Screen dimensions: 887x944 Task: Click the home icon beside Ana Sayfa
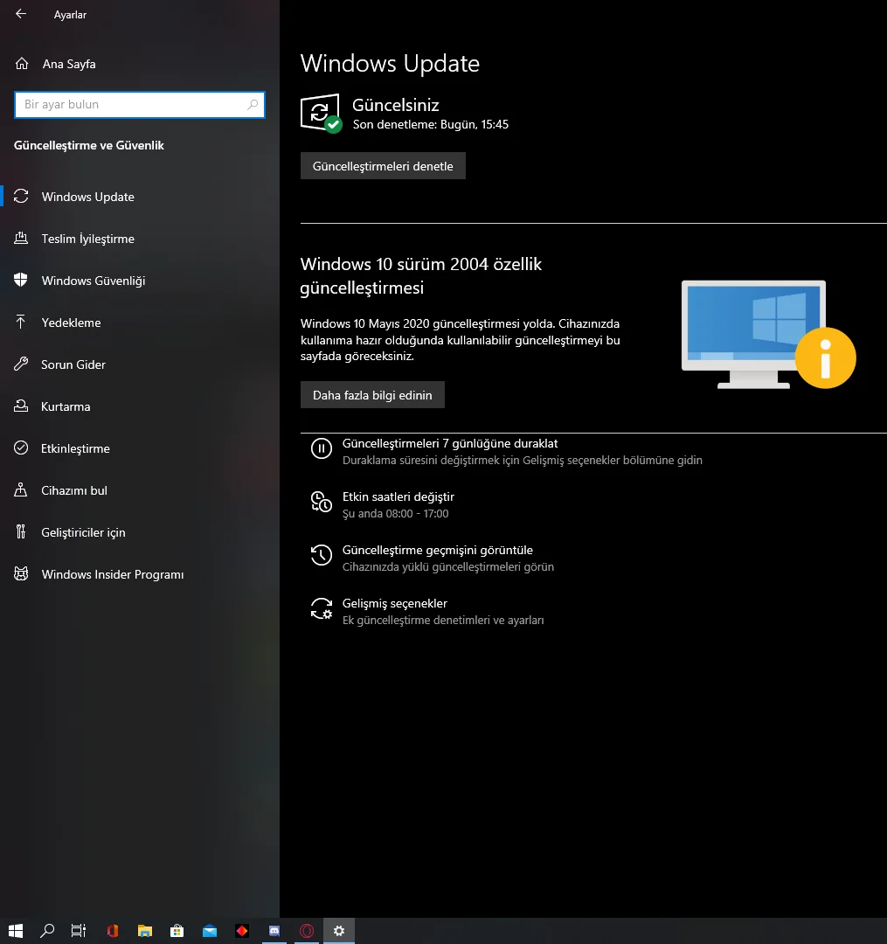[22, 64]
